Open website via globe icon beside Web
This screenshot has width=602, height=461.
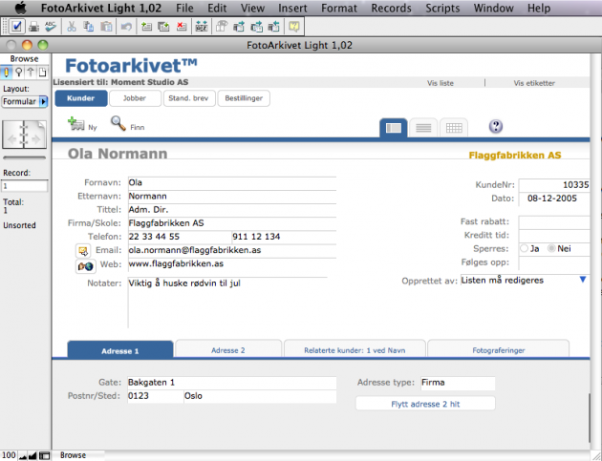[x=85, y=265]
